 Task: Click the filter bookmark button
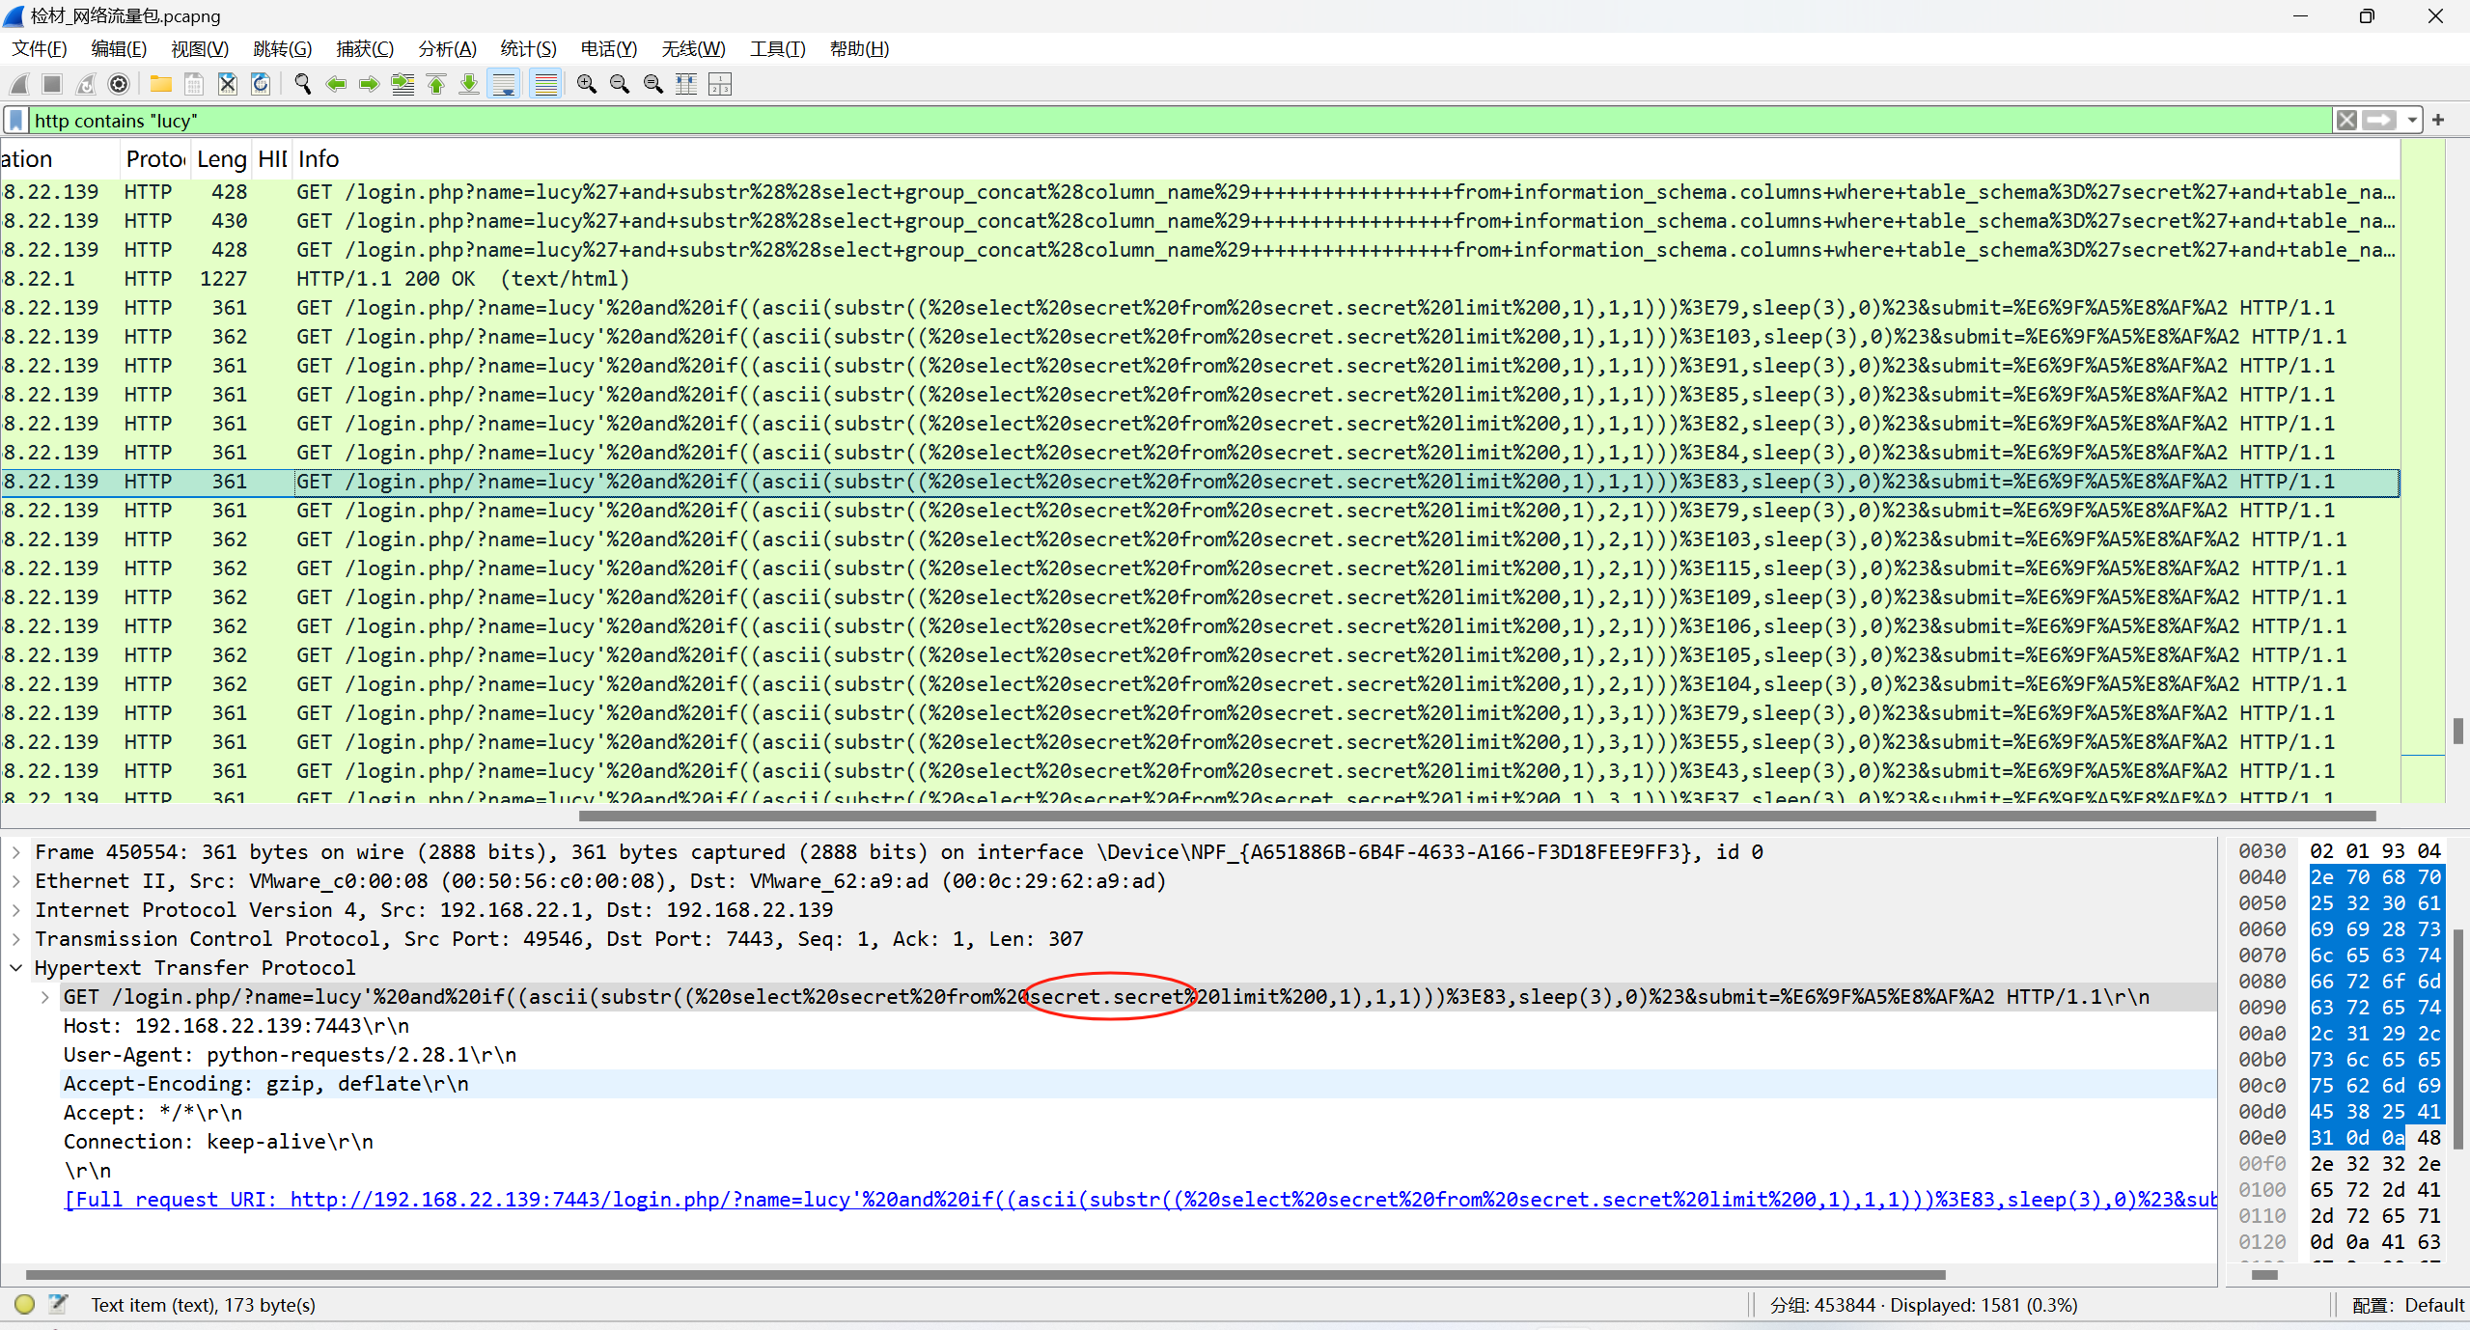[x=15, y=121]
